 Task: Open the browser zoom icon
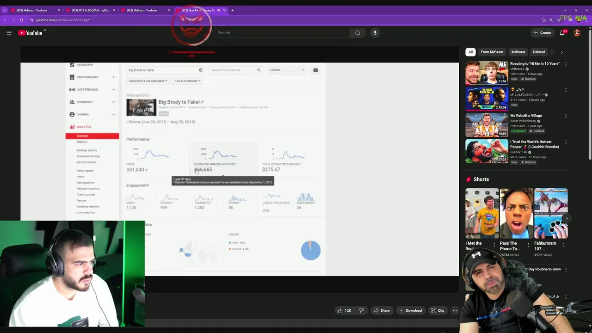pyautogui.click(x=551, y=20)
